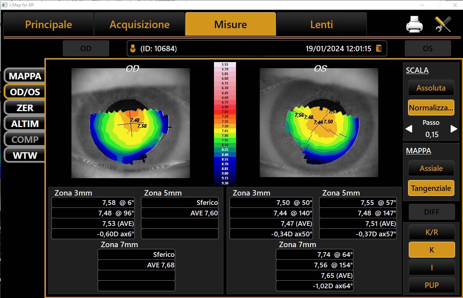
Task: Open the Acquisizione tab
Action: (140, 24)
